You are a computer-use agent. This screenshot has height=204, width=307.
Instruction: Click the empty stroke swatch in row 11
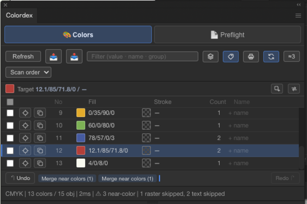[x=146, y=138]
